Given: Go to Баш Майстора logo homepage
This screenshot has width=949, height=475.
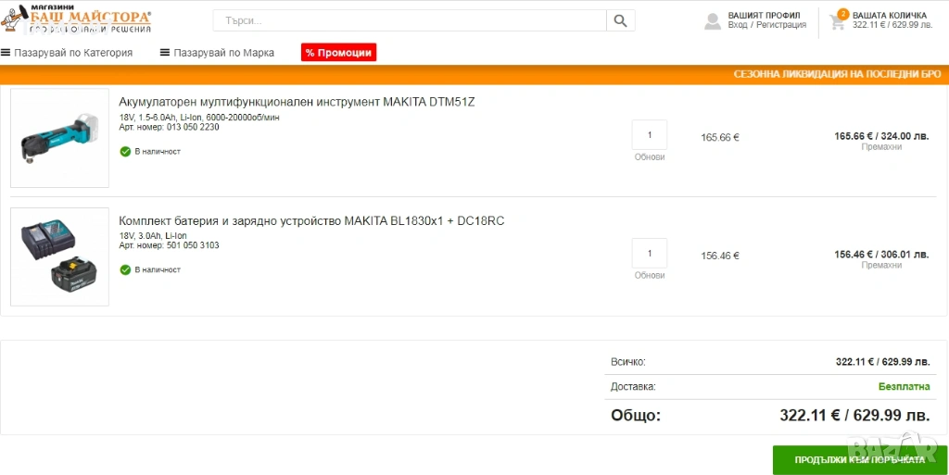Looking at the screenshot, I should [78, 18].
